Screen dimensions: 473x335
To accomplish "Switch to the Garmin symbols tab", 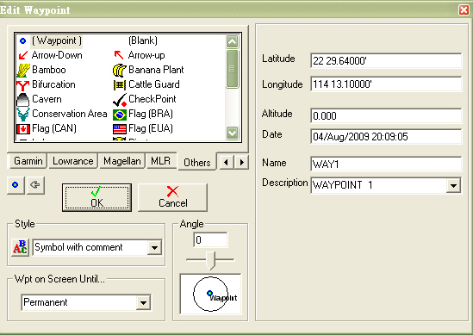I will tap(28, 161).
